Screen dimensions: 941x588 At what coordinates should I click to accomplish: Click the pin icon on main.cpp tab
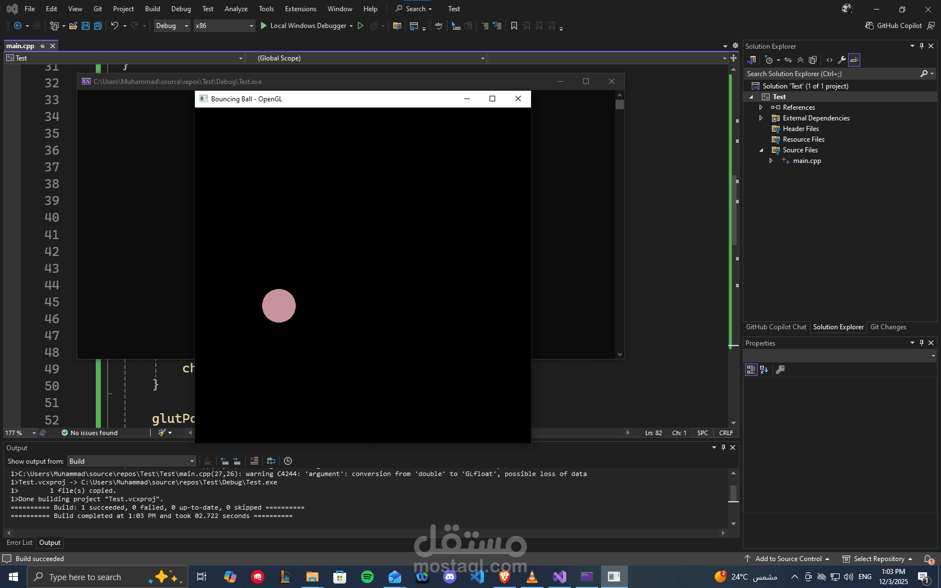pyautogui.click(x=43, y=46)
